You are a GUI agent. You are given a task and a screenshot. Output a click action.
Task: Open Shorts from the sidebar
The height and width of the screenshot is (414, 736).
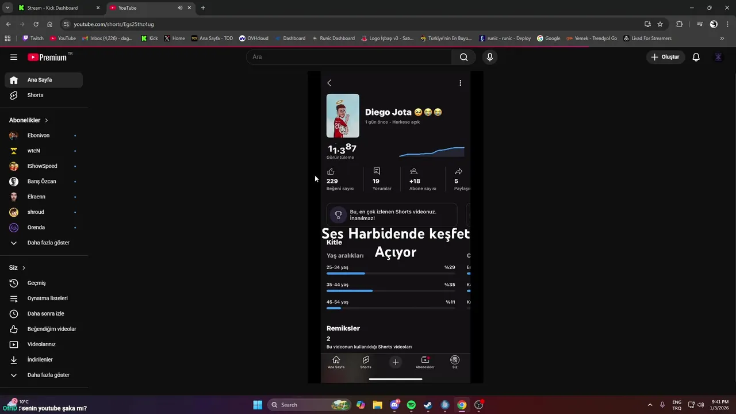point(44,95)
